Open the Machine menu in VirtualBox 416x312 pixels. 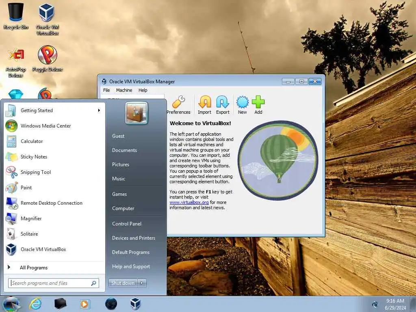pos(124,90)
